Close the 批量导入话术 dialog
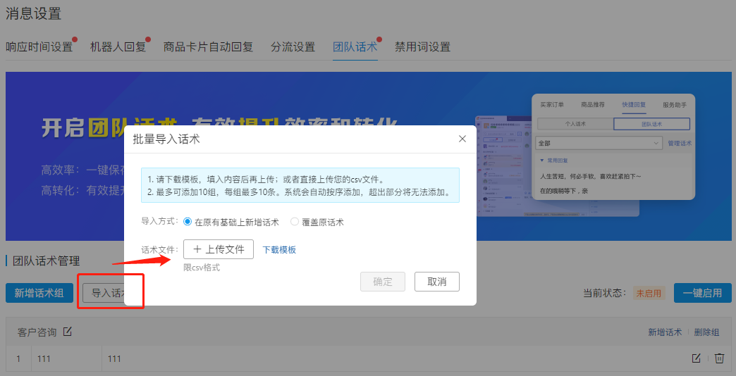 click(462, 139)
